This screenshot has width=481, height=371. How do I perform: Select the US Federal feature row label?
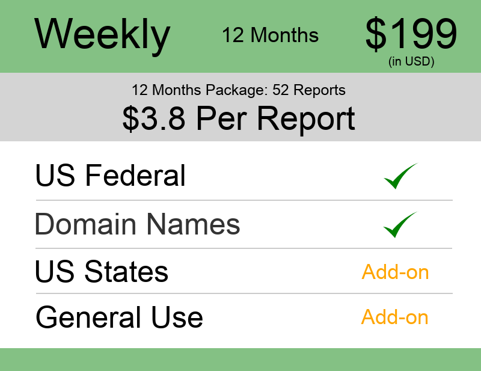[111, 175]
